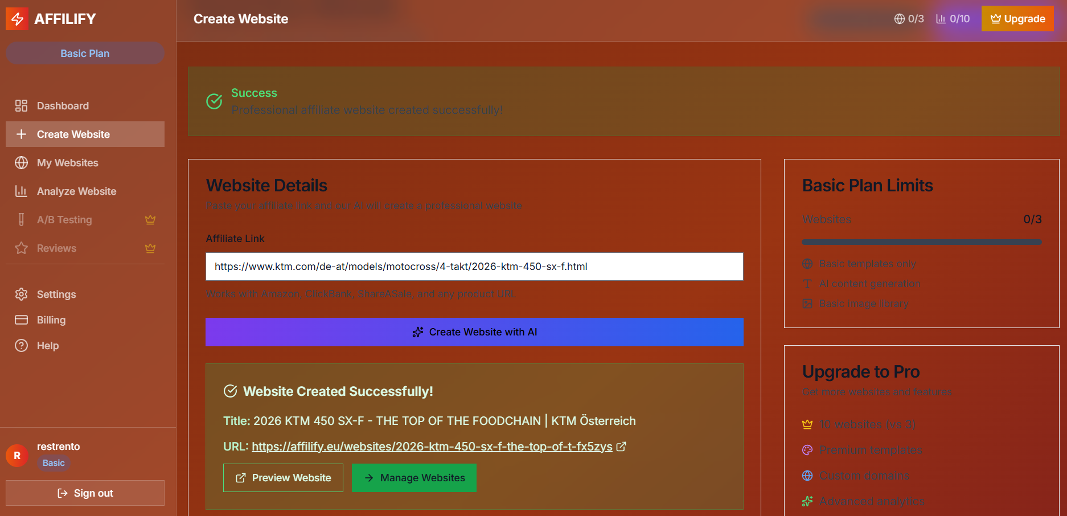
Task: Click the red R user avatar
Action: pyautogui.click(x=17, y=456)
